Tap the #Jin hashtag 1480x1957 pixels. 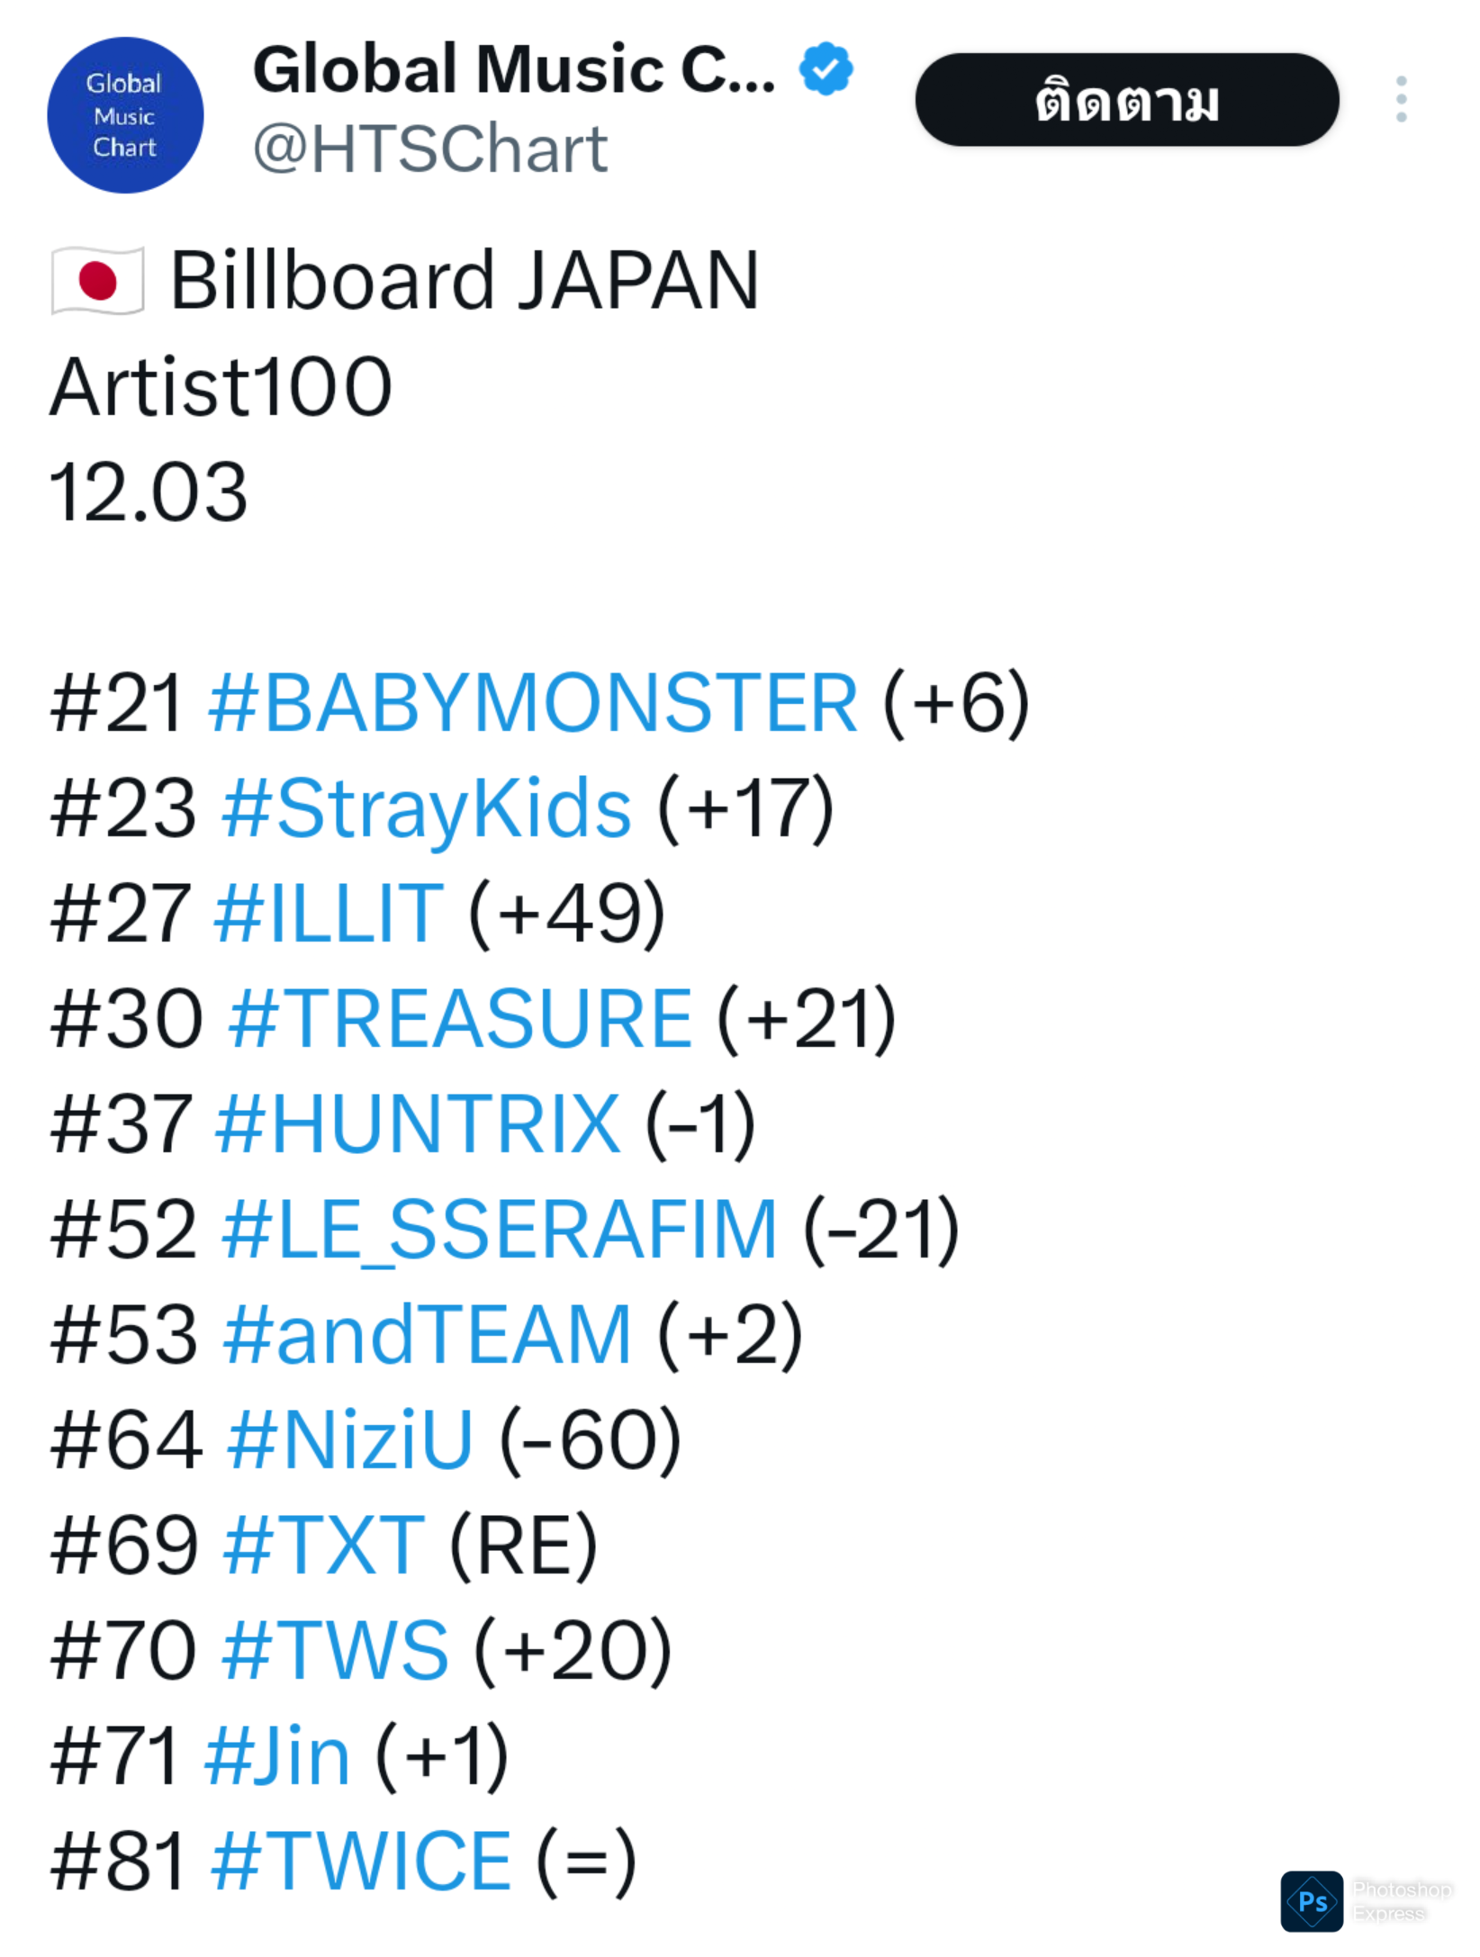277,1756
